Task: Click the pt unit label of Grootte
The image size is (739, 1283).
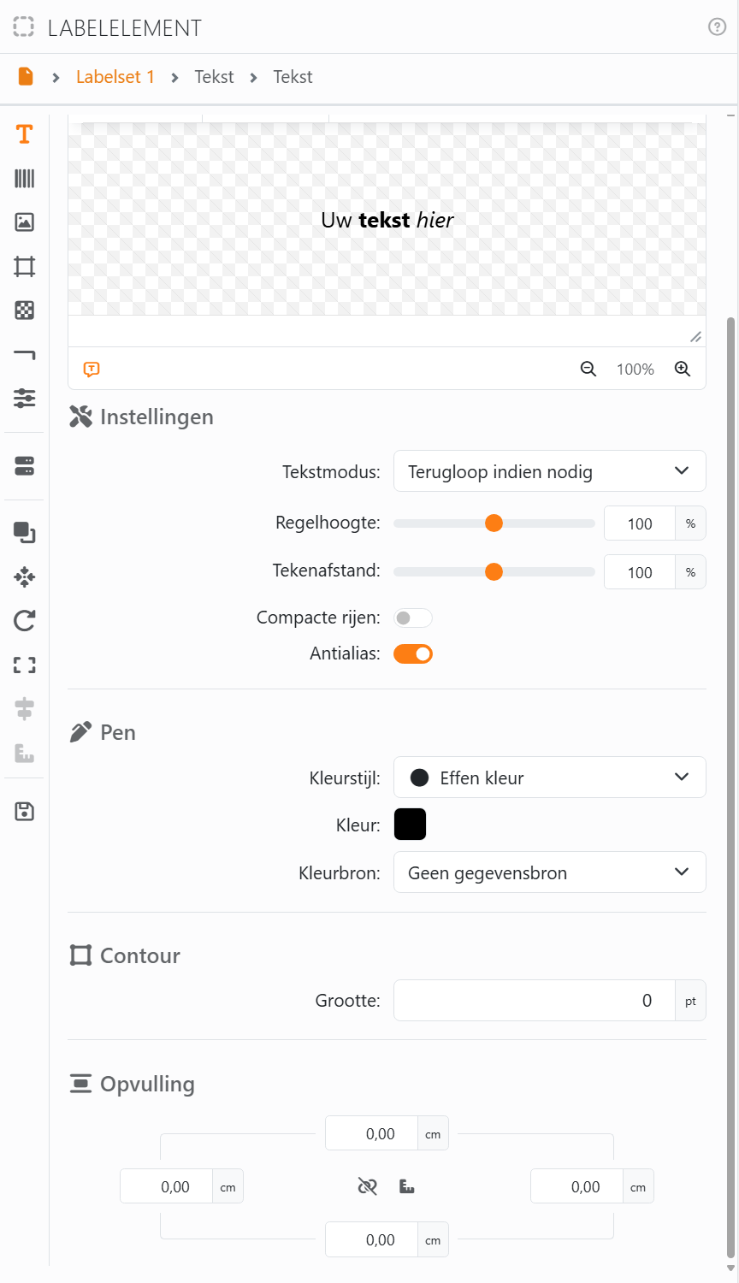Action: click(690, 1001)
